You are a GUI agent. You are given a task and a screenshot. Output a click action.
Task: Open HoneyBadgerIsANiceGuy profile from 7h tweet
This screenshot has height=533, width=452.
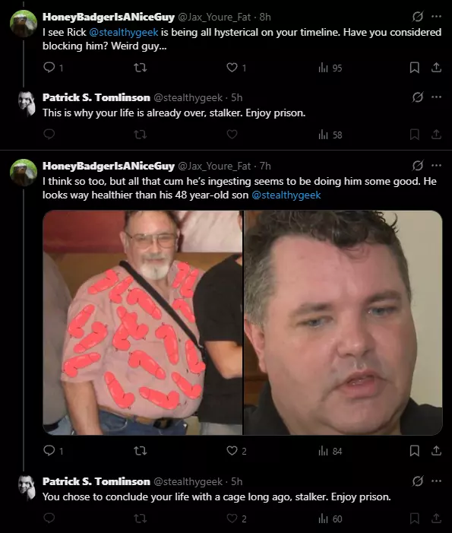pyautogui.click(x=109, y=166)
